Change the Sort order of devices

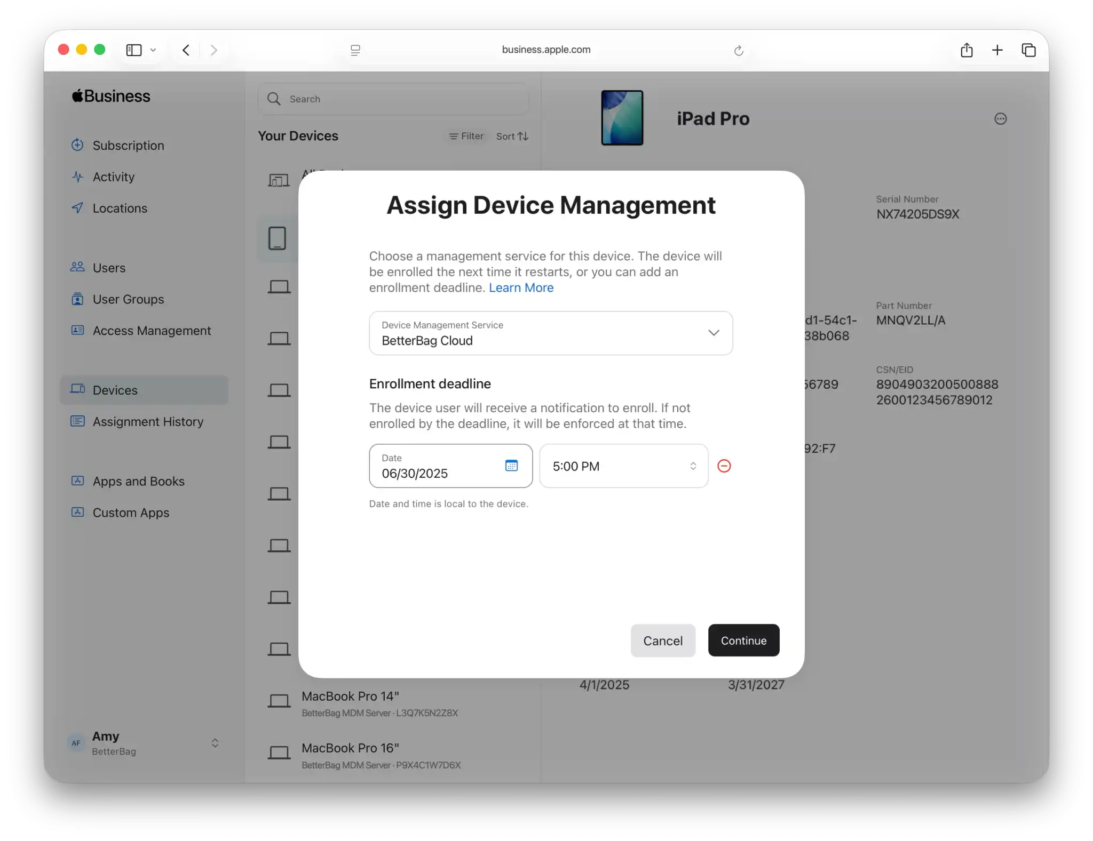pyautogui.click(x=511, y=136)
